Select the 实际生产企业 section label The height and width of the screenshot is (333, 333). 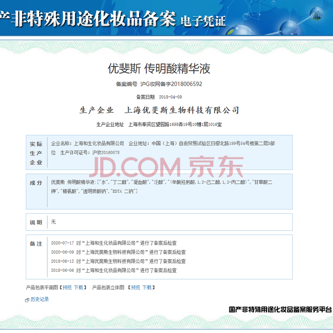[36, 153]
